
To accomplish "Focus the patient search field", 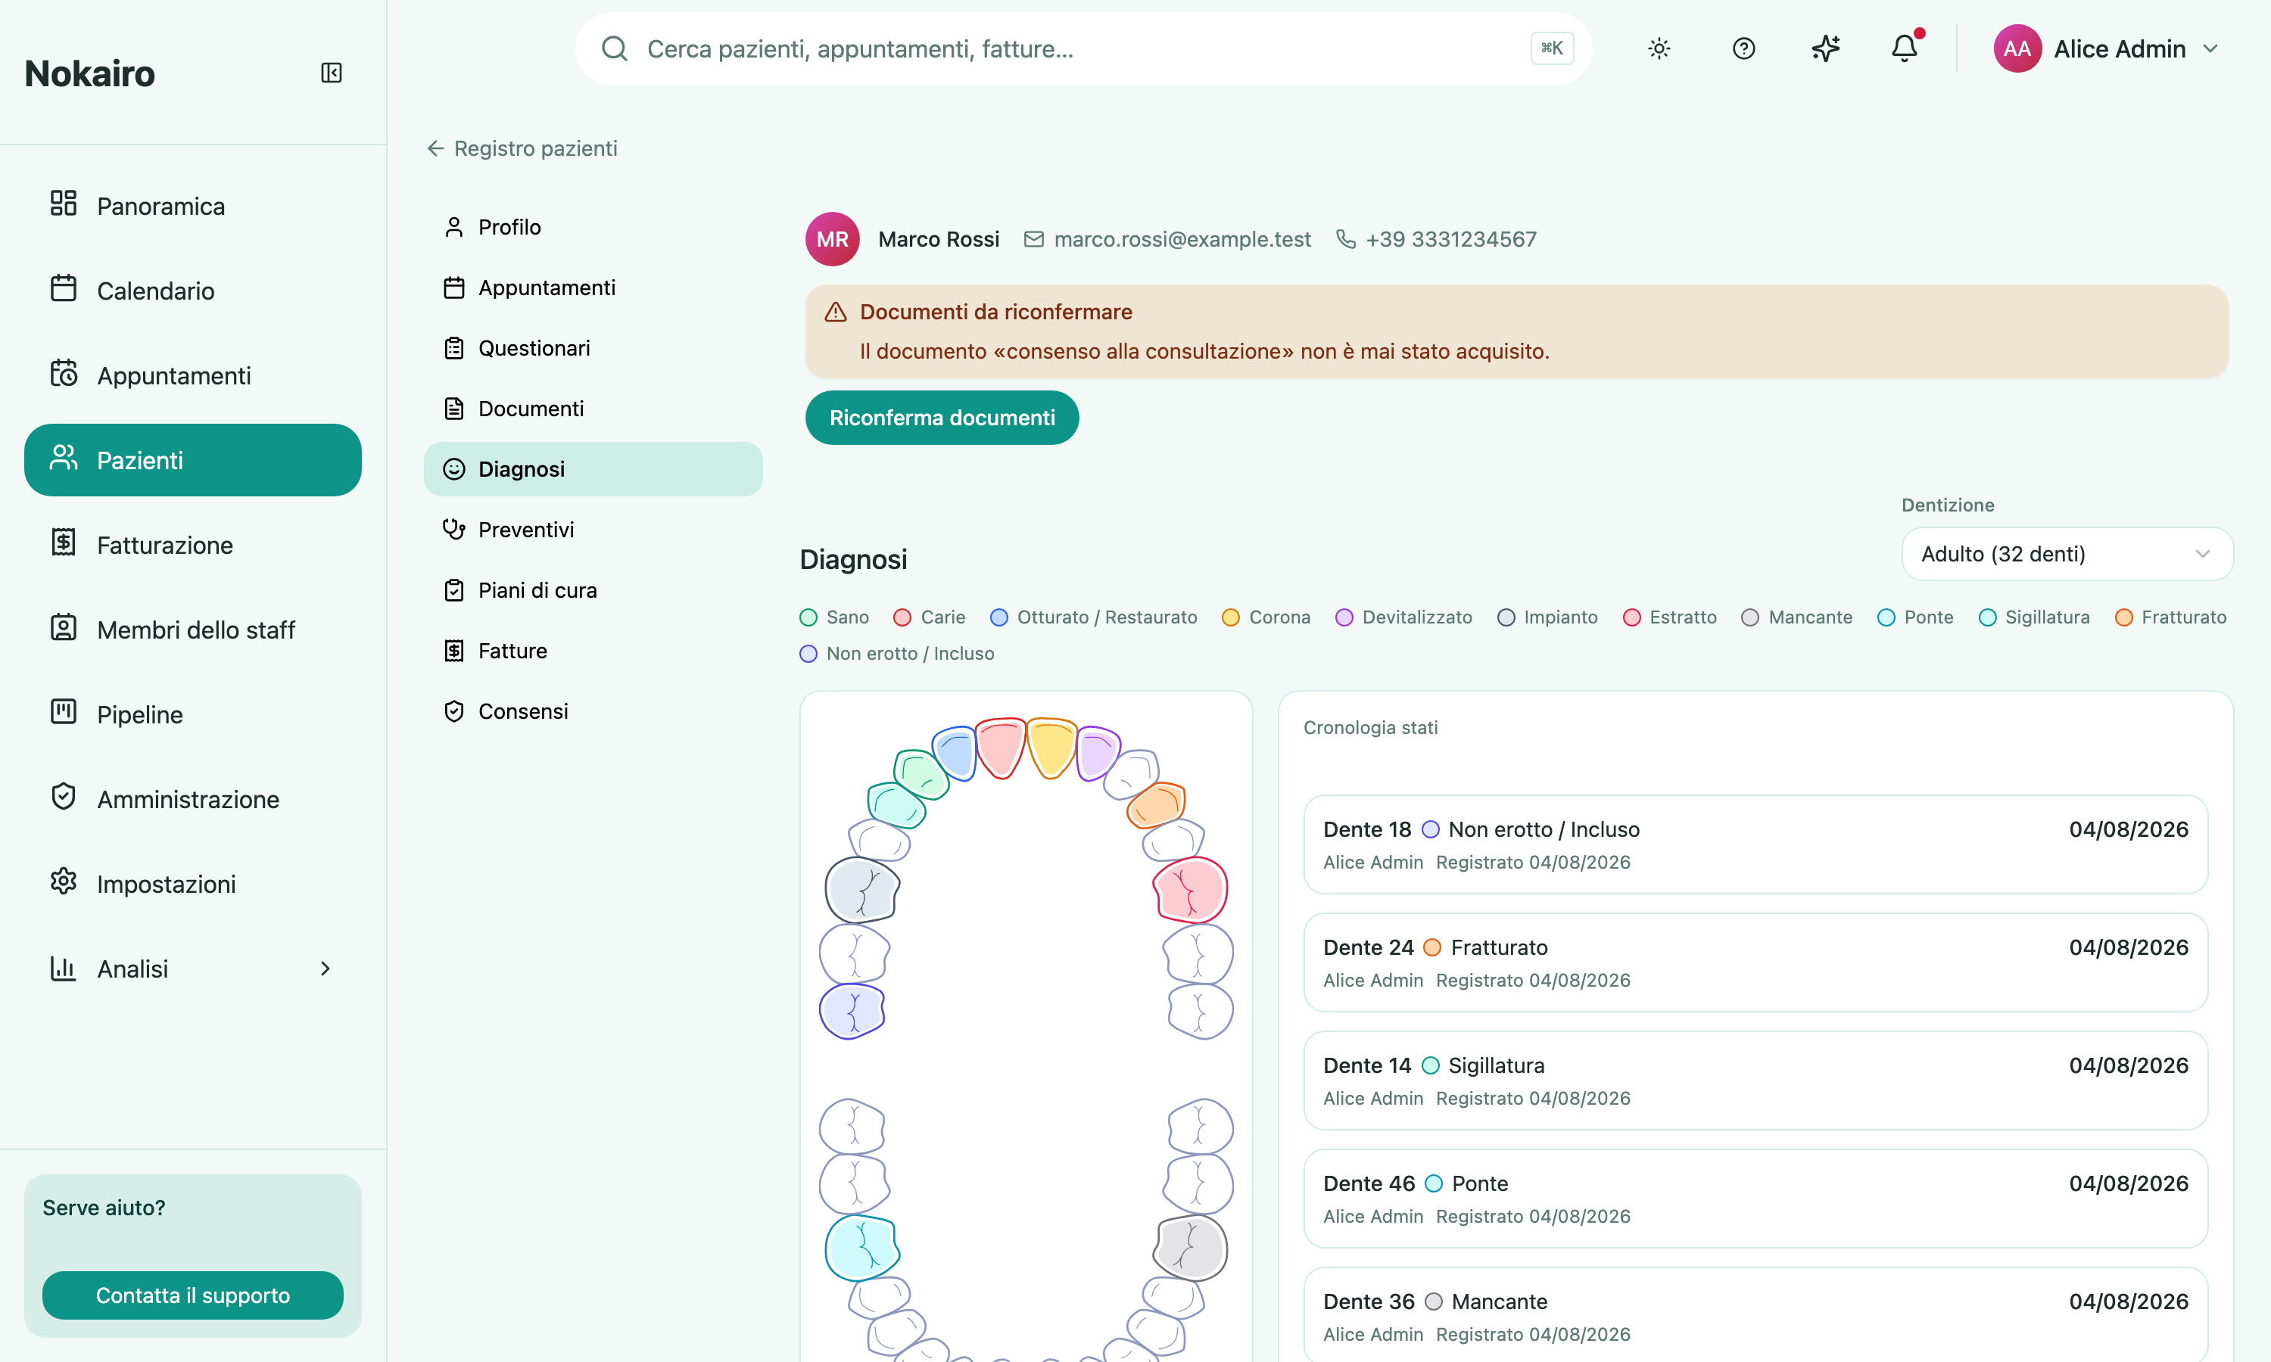I will (x=1083, y=48).
